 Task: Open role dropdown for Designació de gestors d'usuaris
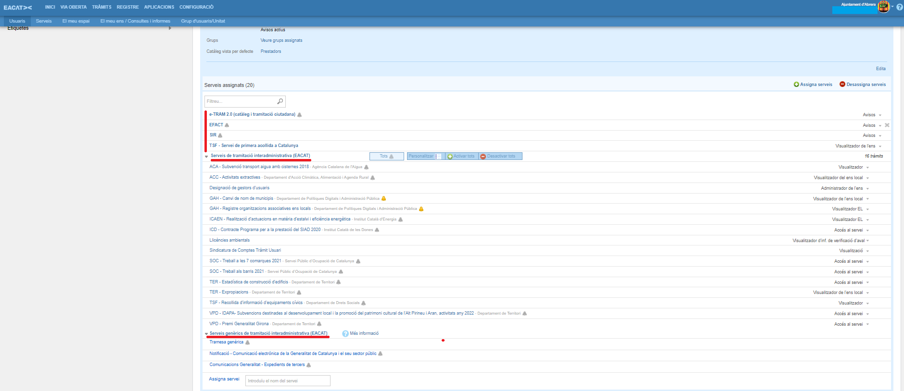click(x=867, y=188)
